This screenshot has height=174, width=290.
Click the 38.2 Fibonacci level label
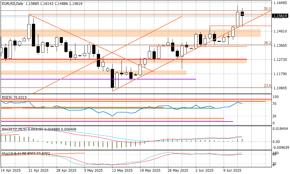[267, 43]
